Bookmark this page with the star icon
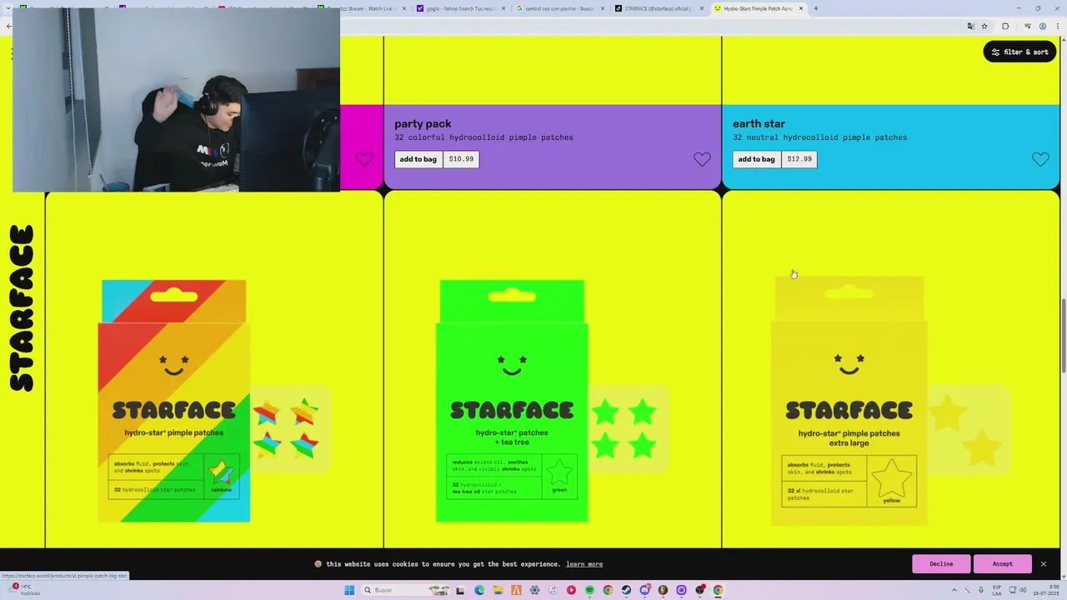This screenshot has height=600, width=1067. point(984,26)
